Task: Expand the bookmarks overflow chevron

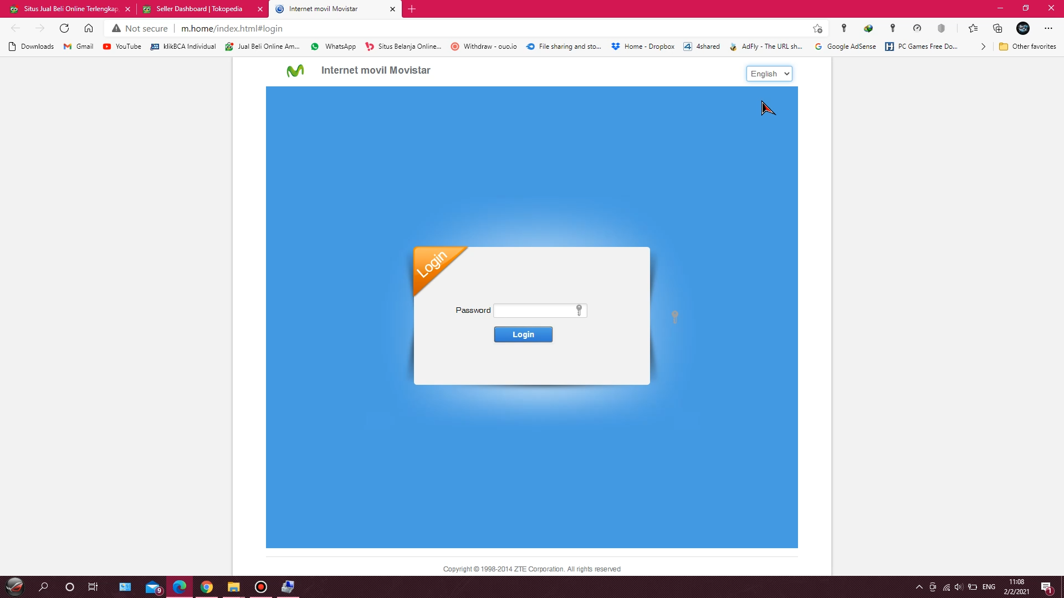Action: tap(983, 47)
